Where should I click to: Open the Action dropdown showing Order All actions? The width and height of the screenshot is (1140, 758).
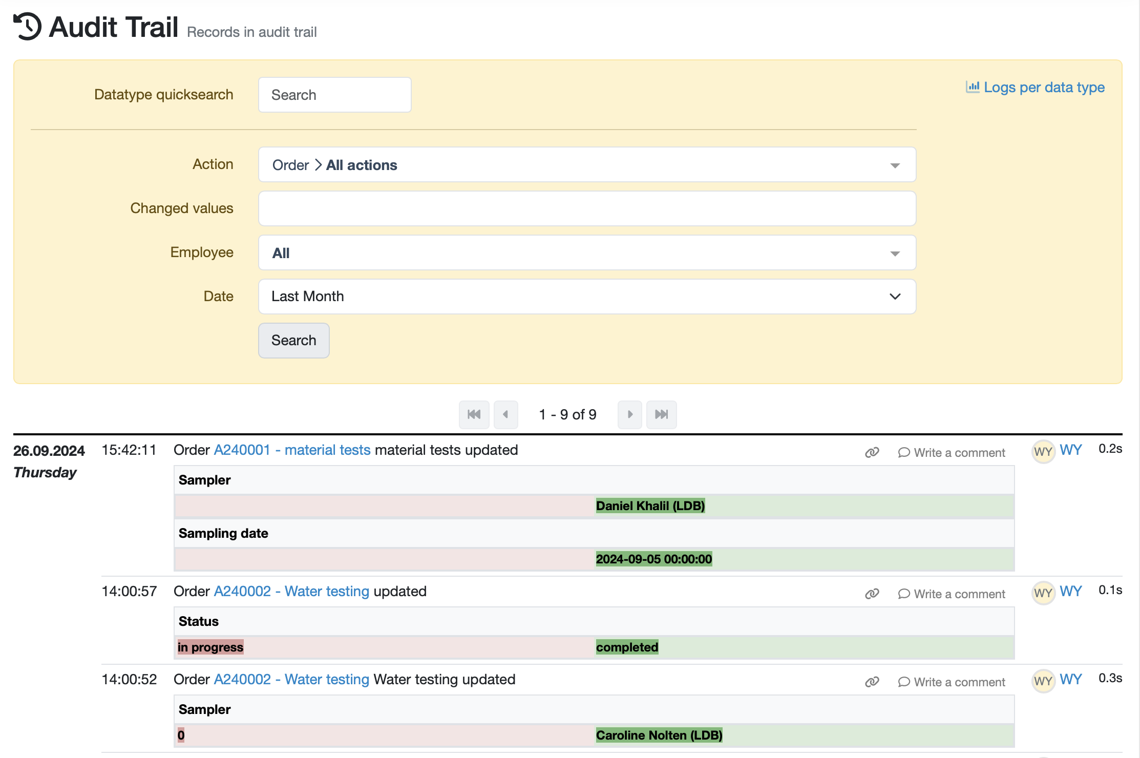(x=587, y=164)
